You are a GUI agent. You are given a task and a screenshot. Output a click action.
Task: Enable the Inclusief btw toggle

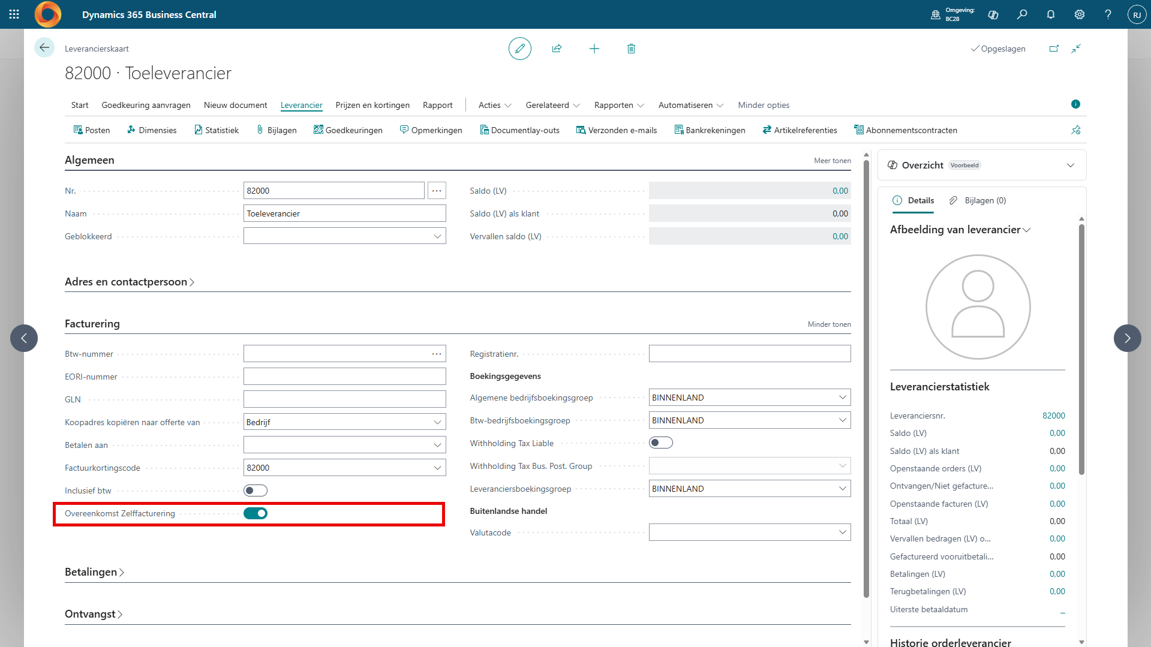(256, 490)
